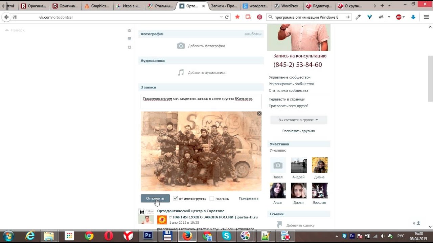Click the РУС language indicator in tray

pos(401,236)
